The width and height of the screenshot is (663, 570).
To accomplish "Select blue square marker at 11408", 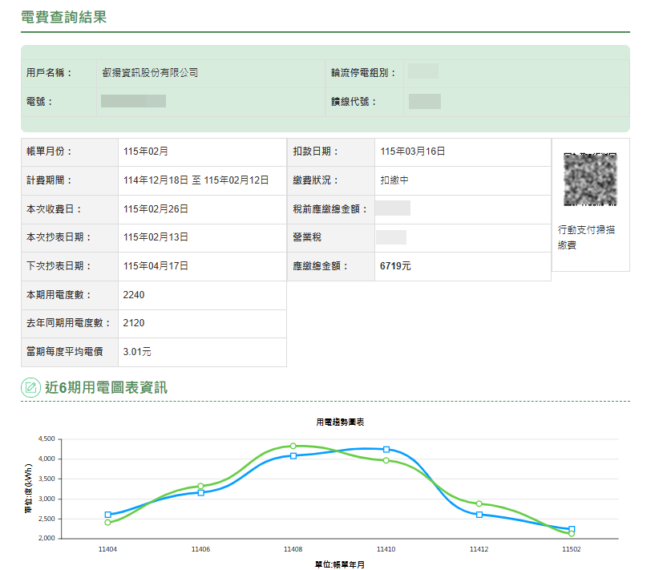I will 293,455.
